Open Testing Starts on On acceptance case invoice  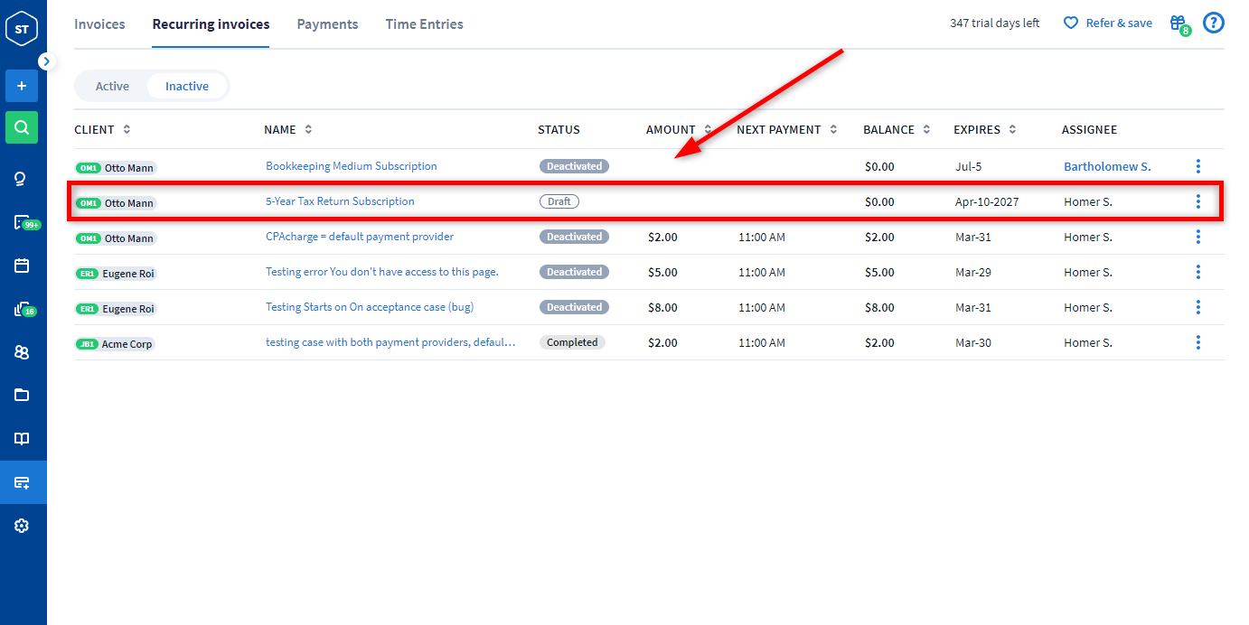pos(370,307)
